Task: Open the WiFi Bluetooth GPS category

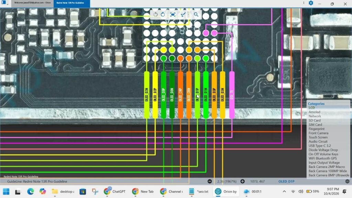Action: point(322,158)
